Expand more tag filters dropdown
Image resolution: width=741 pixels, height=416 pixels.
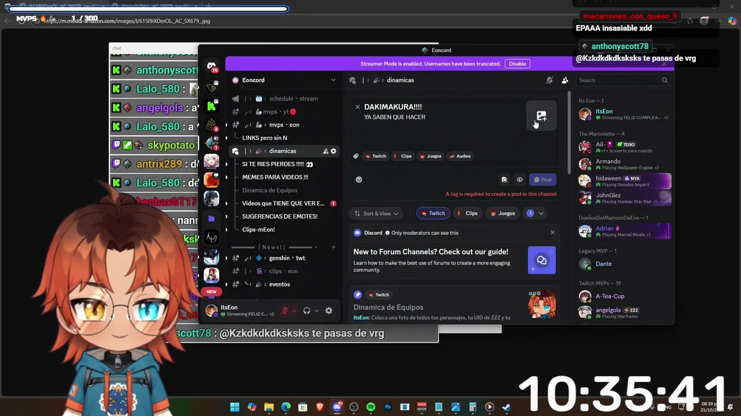[535, 213]
